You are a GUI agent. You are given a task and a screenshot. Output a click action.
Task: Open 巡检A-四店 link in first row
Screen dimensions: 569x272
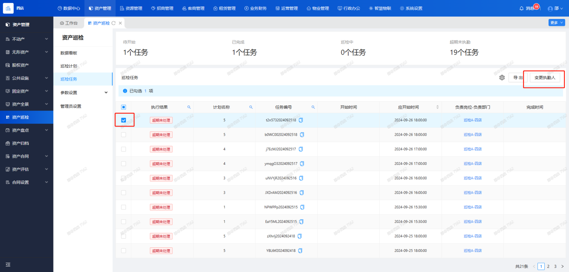[472, 120]
